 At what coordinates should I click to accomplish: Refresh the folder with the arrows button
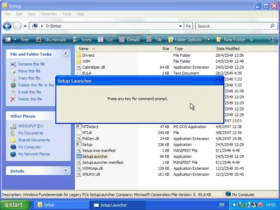pyautogui.click(x=188, y=26)
